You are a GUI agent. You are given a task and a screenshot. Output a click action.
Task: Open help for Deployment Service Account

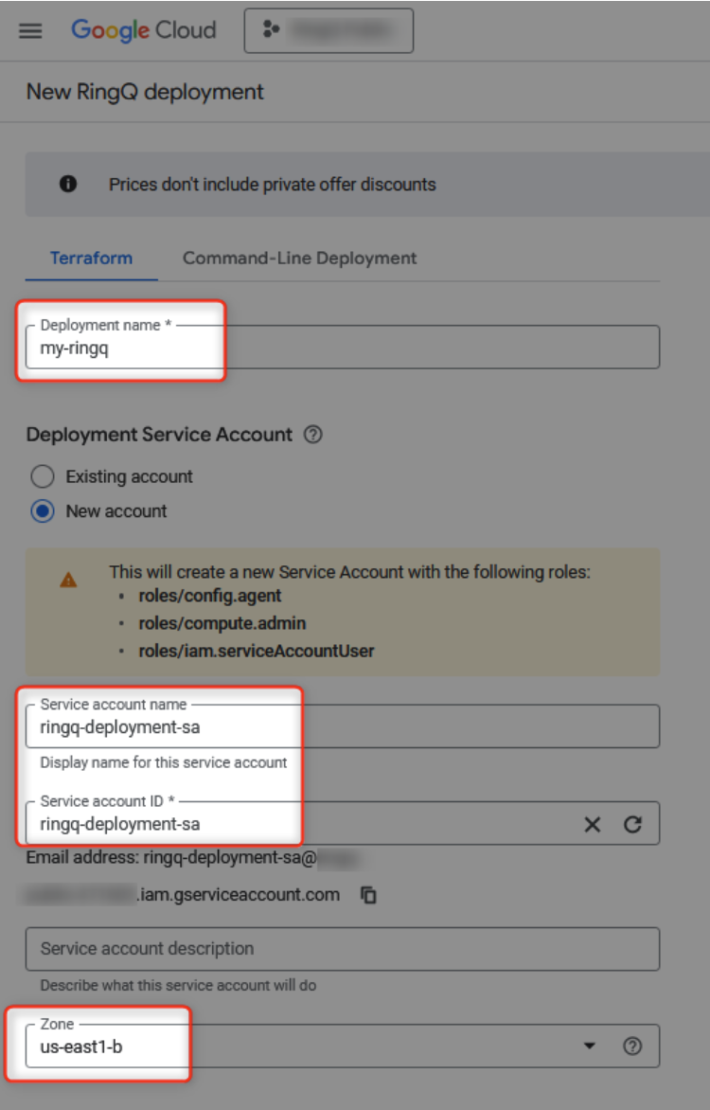313,434
